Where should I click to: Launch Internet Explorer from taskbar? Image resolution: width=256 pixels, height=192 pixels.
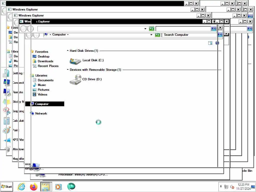pos(21,186)
